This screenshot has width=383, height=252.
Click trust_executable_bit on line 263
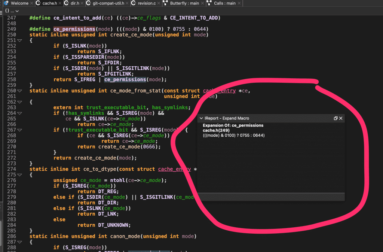116,107
